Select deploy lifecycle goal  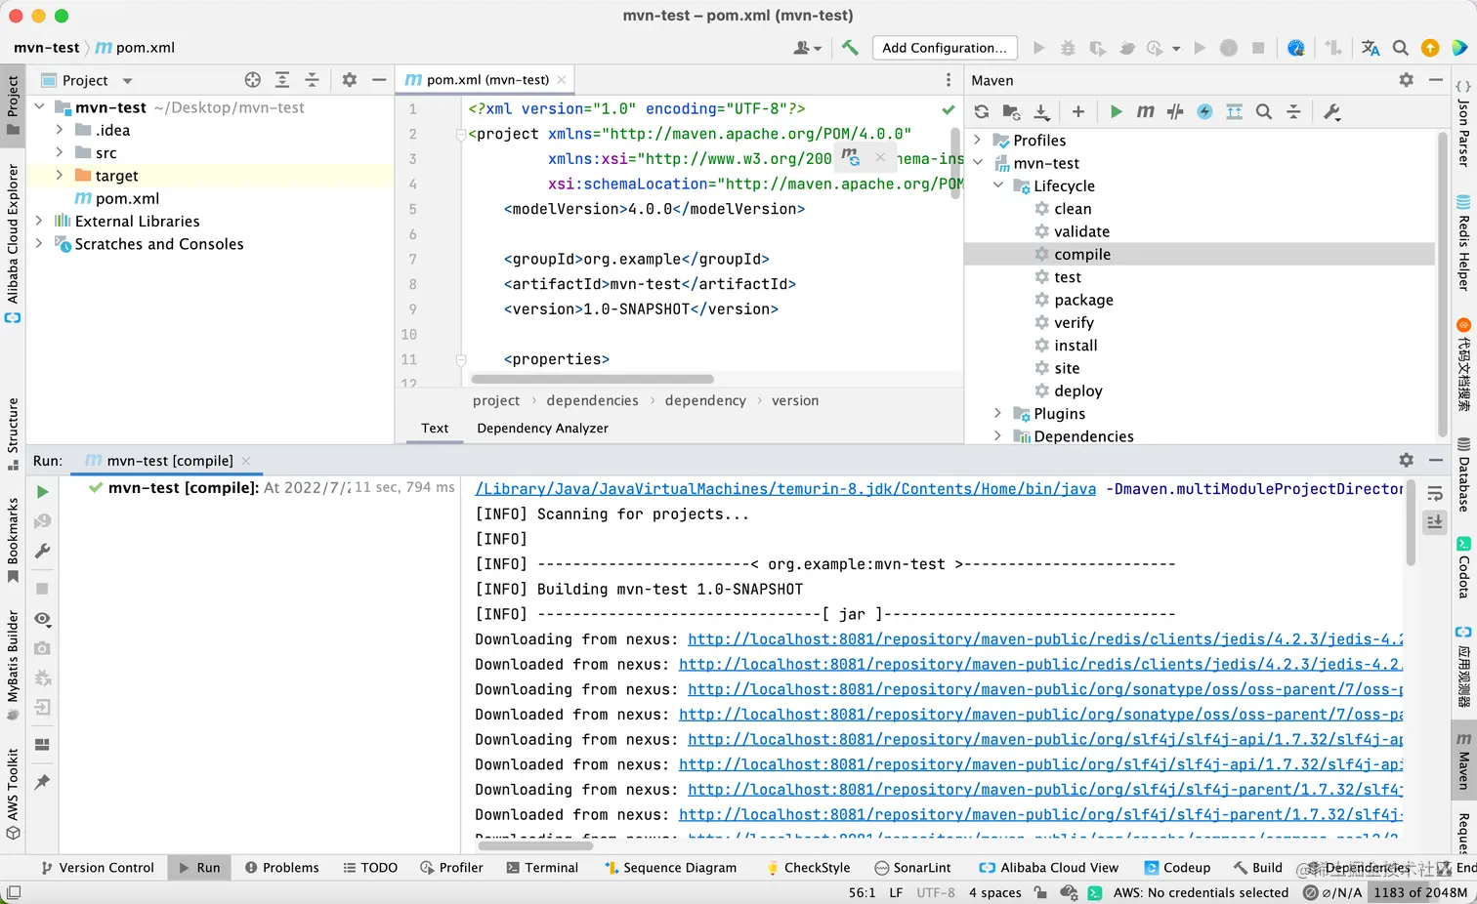1078,390
